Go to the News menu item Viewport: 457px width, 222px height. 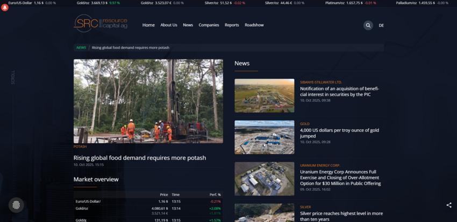[x=188, y=25]
